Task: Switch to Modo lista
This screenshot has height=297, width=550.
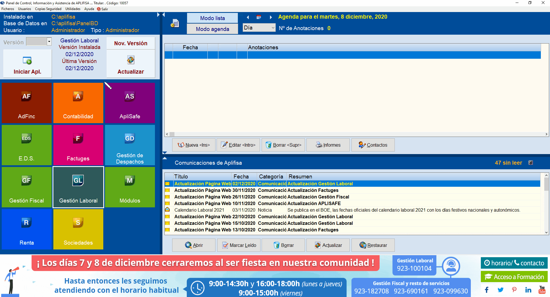Action: [x=212, y=18]
